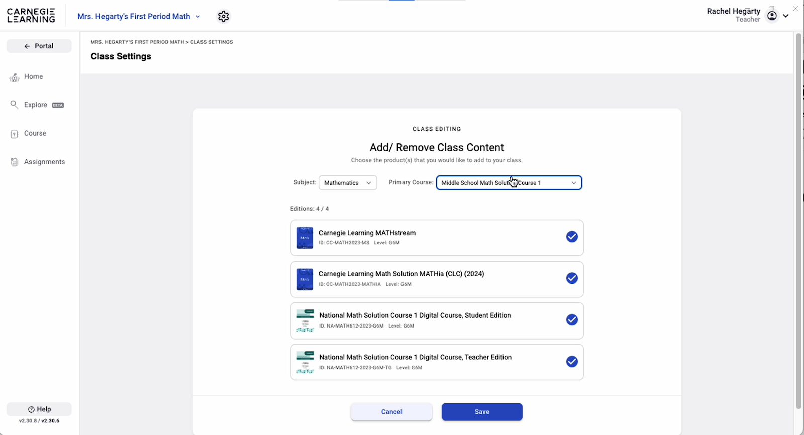Click the Explore magnifier icon
The height and width of the screenshot is (435, 804).
[x=14, y=105]
